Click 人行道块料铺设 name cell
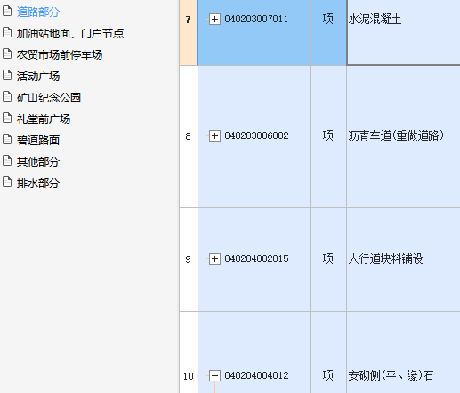Screen dimensions: 460x393 pos(403,259)
